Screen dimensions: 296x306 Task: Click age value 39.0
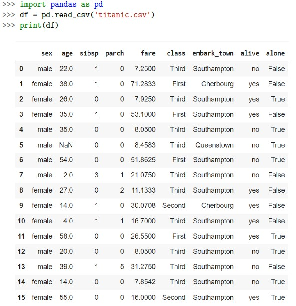[66, 267]
